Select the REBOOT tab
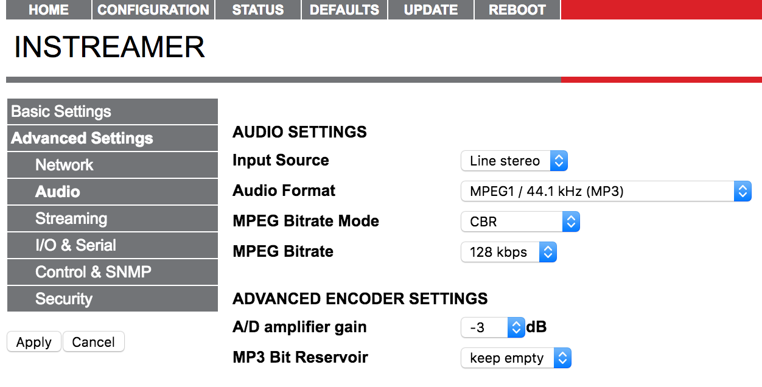The height and width of the screenshot is (387, 762). coord(517,10)
